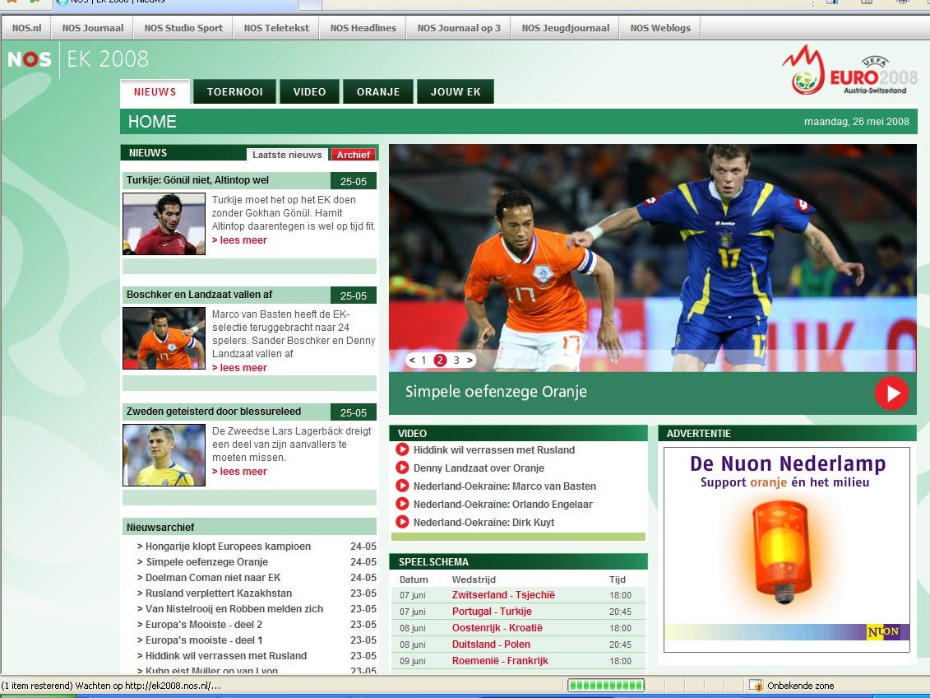Open NOS Headlines in top bar
The width and height of the screenshot is (930, 698).
(x=363, y=28)
